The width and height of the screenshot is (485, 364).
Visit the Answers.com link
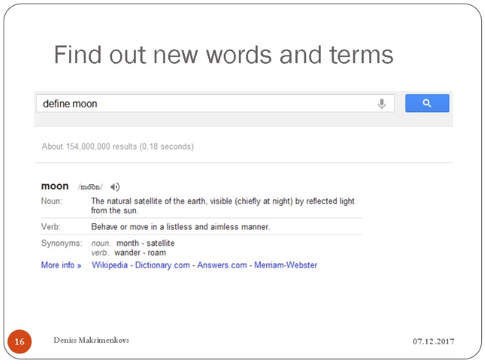coord(222,265)
